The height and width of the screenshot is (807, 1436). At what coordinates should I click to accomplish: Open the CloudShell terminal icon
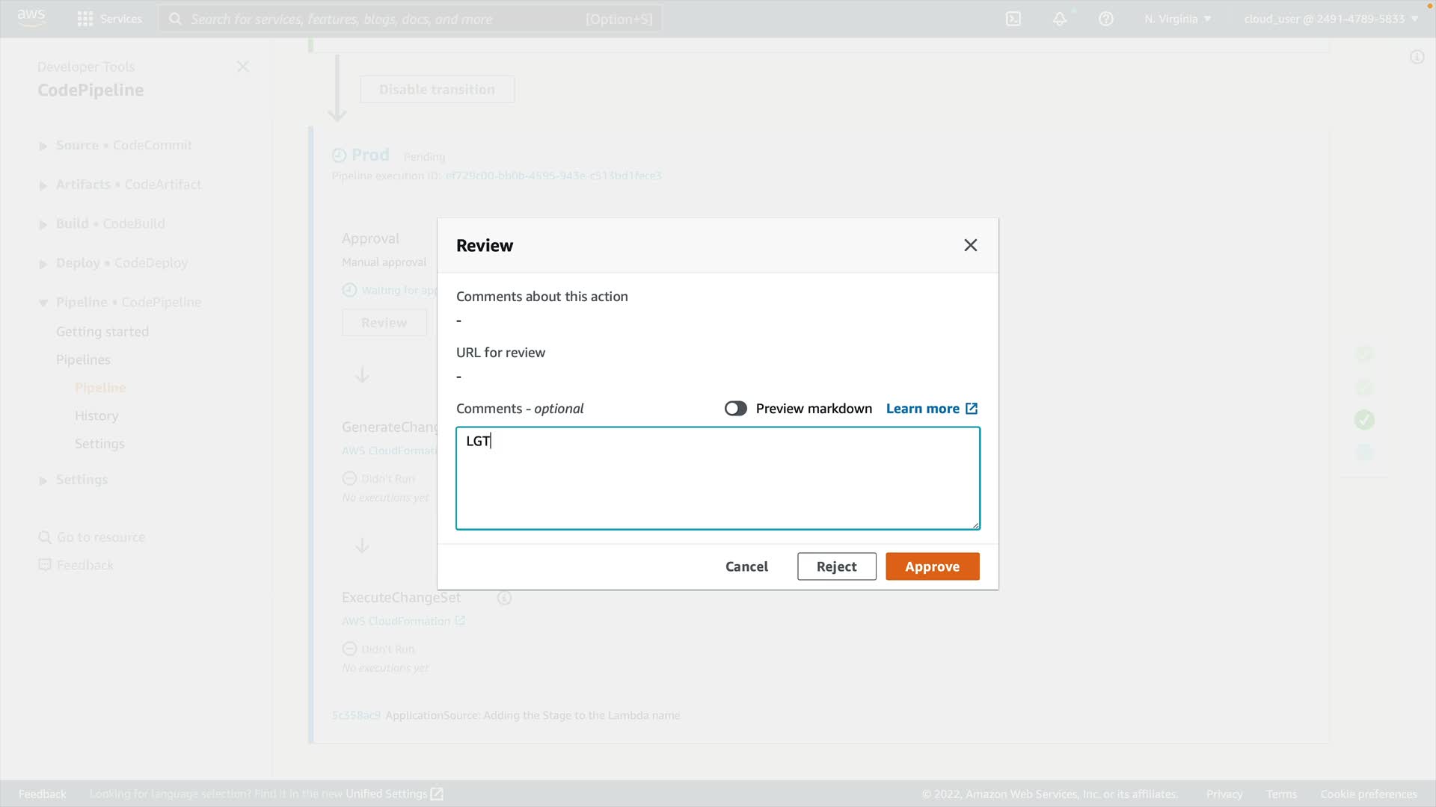(x=1013, y=19)
